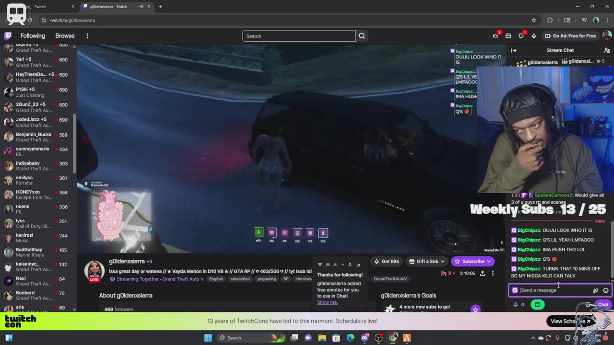Viewport: 614px width, 345px height.
Task: Open the three-dot more menu beside Browse
Action: tap(87, 36)
